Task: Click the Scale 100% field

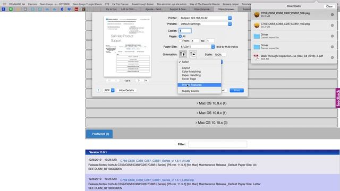Action: pyautogui.click(x=219, y=55)
